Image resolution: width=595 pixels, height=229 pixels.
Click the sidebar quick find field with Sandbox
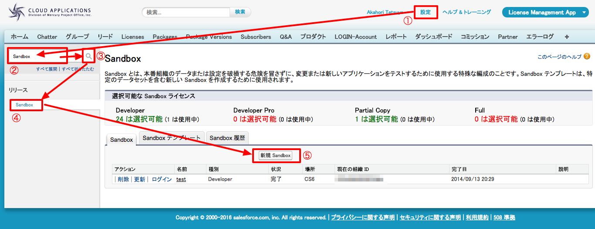point(45,56)
